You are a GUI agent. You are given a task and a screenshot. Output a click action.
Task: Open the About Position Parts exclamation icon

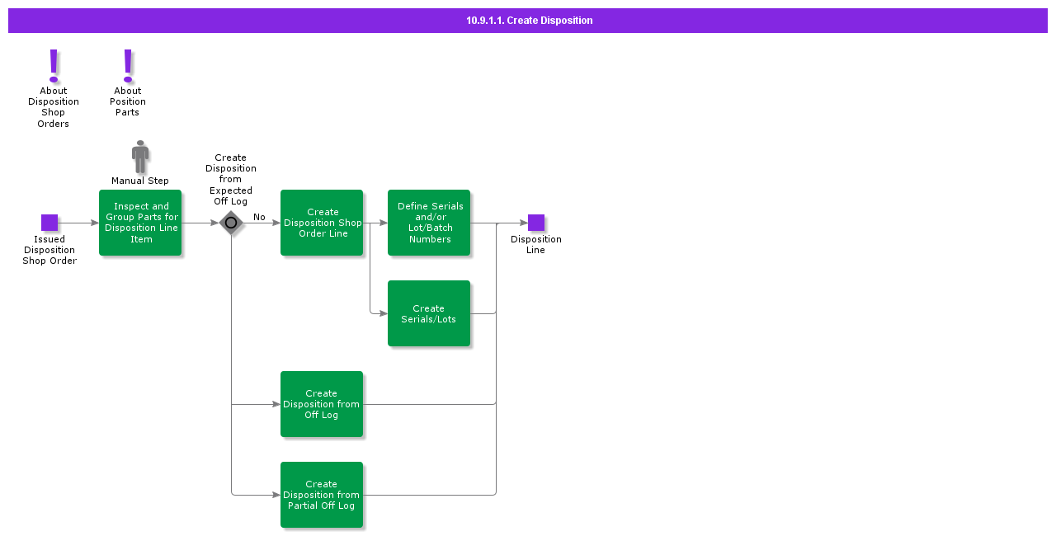[x=128, y=65]
